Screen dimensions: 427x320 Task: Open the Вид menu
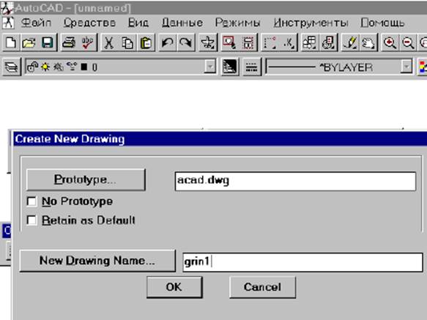point(138,23)
